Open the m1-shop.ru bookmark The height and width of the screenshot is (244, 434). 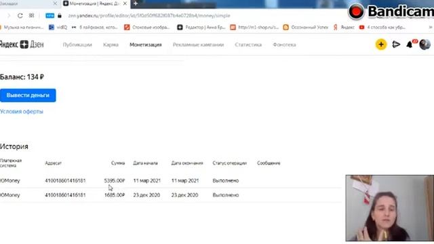(255, 27)
